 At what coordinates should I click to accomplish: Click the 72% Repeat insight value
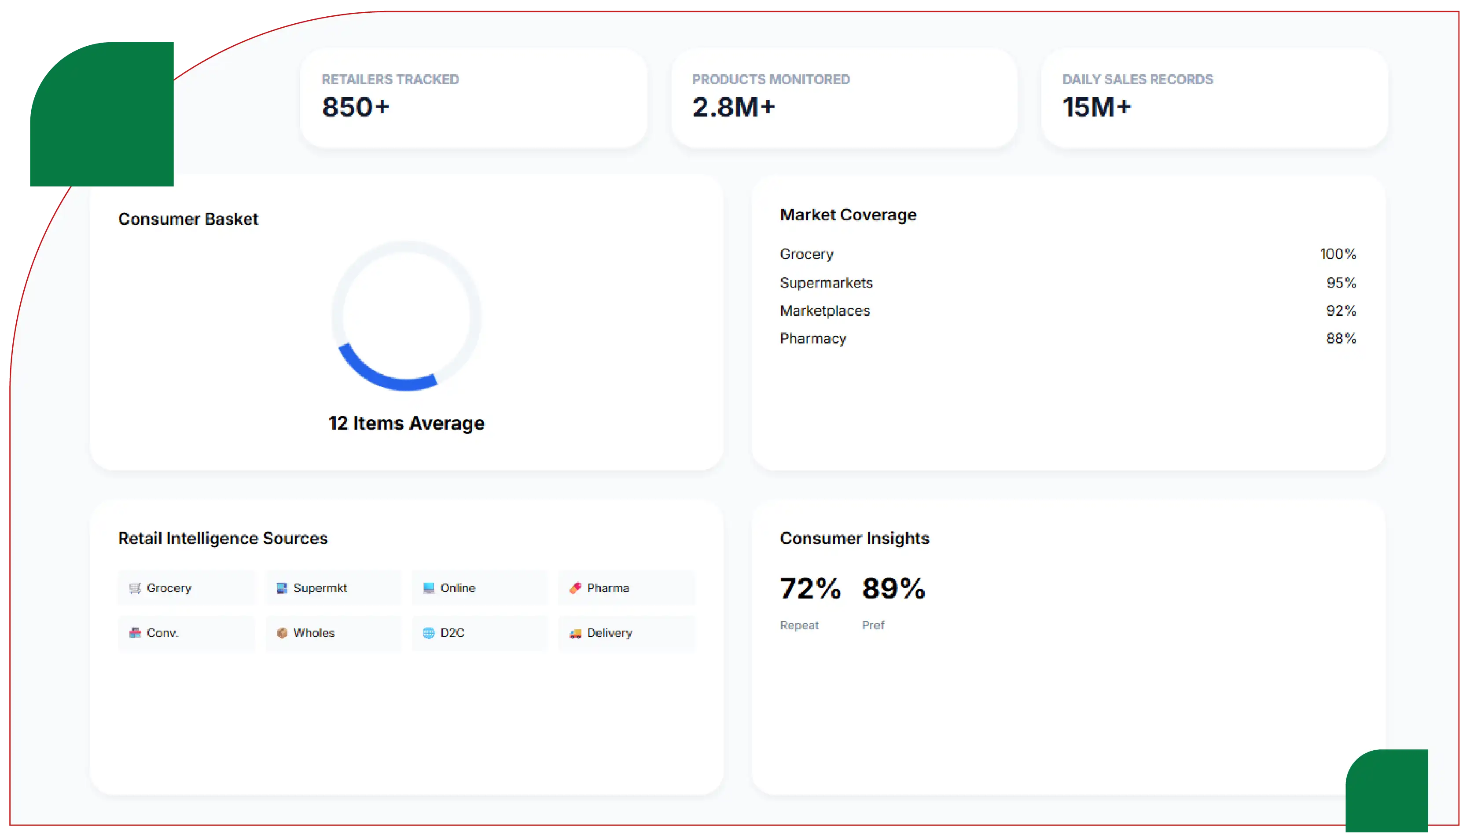pyautogui.click(x=810, y=588)
